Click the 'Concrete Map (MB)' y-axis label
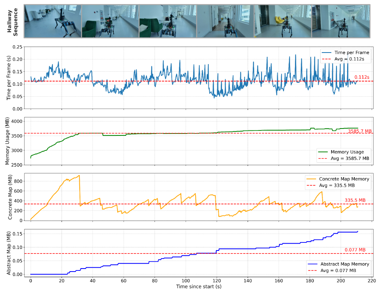 coord(10,198)
